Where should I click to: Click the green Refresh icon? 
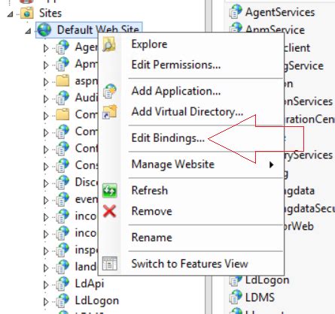(110, 191)
